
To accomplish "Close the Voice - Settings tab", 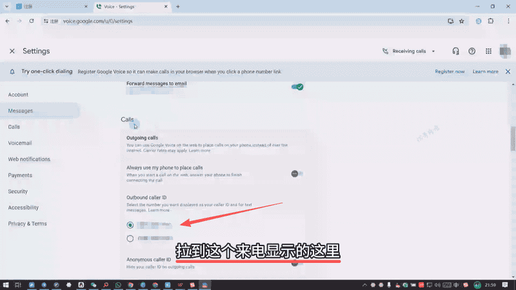I will (x=166, y=6).
